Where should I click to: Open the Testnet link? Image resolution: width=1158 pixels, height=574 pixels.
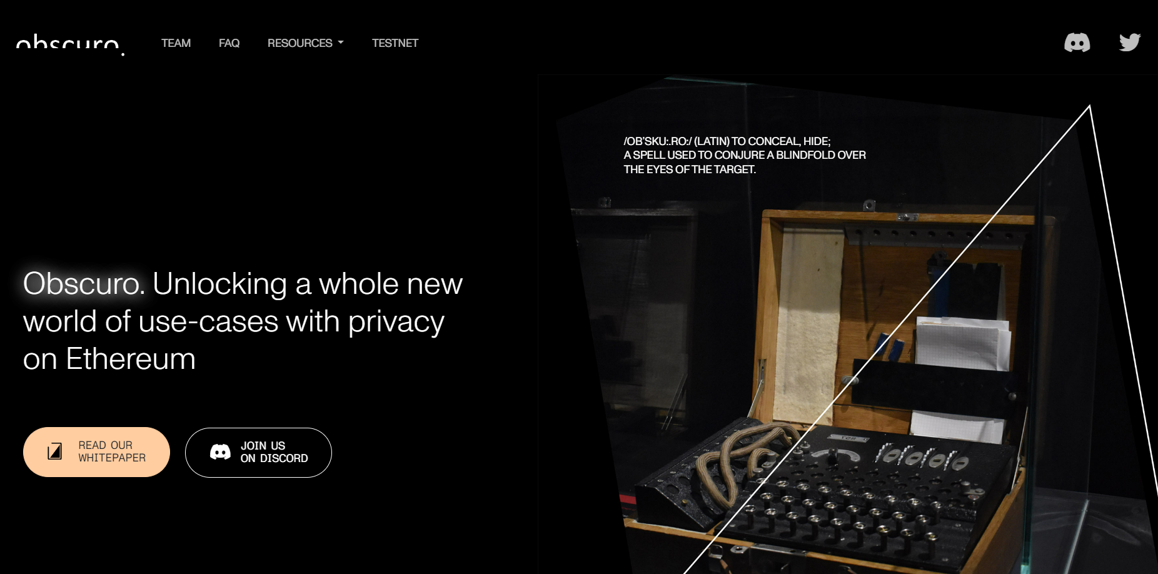tap(395, 43)
